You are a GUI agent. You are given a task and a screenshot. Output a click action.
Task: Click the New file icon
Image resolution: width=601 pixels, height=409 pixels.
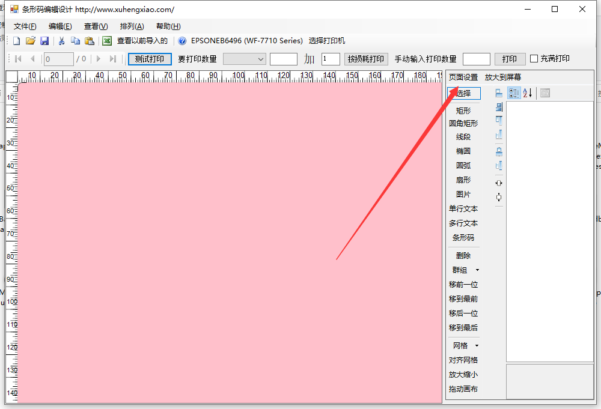pyautogui.click(x=16, y=41)
